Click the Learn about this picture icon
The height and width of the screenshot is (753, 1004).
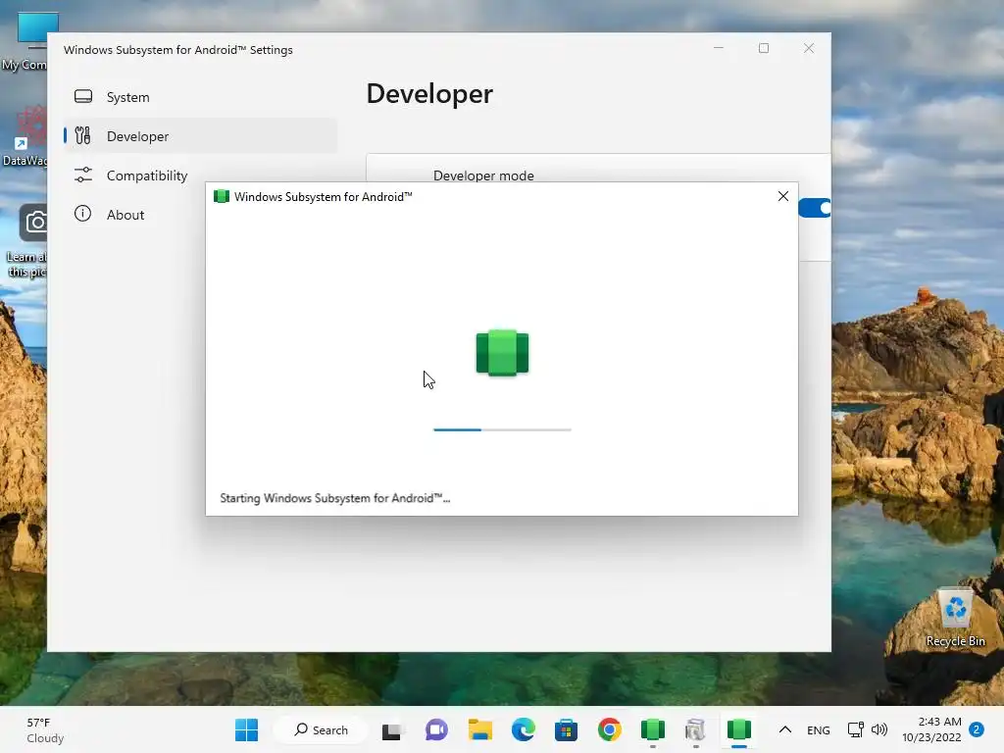click(x=25, y=242)
